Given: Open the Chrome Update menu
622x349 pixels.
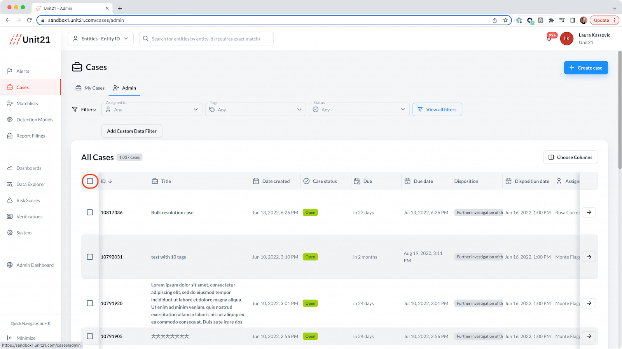Looking at the screenshot, I should click(604, 20).
